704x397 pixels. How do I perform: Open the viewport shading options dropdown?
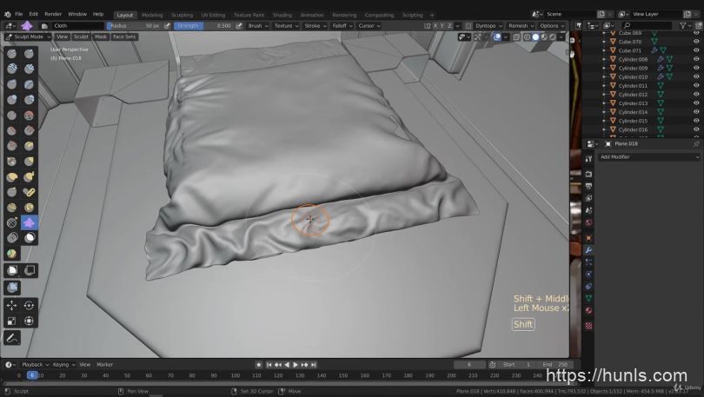[x=561, y=37]
